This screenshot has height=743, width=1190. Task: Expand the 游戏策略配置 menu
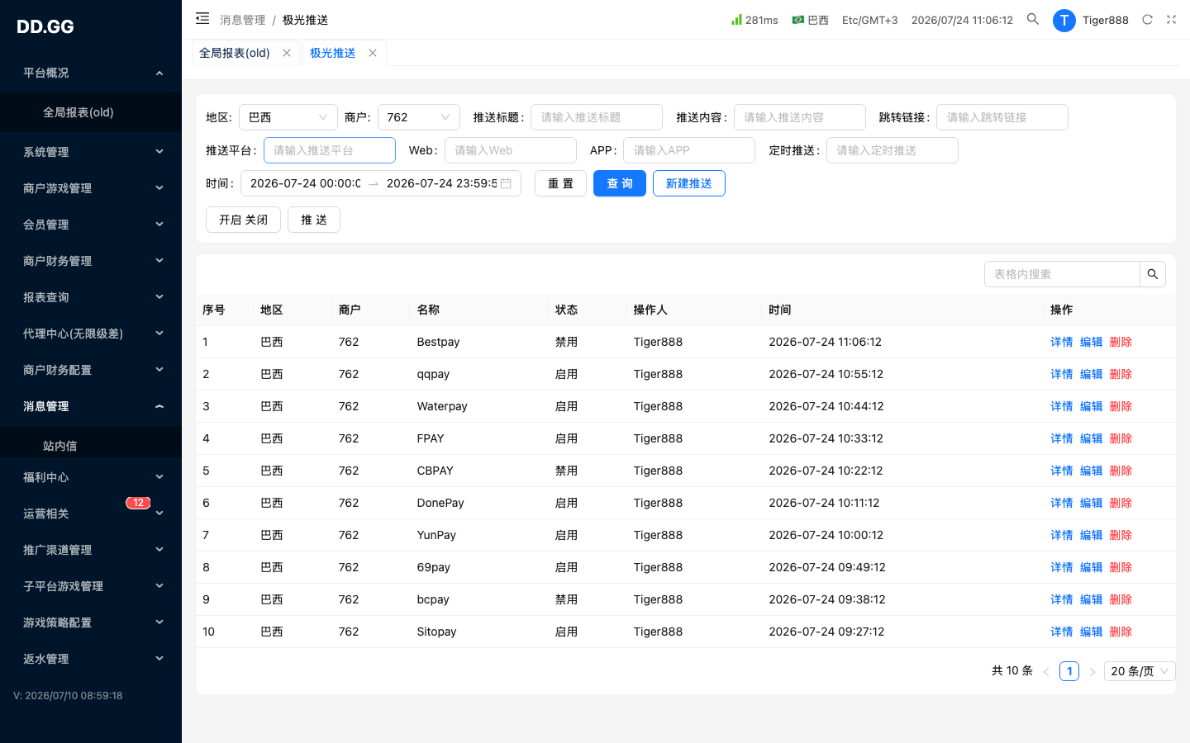pyautogui.click(x=91, y=622)
